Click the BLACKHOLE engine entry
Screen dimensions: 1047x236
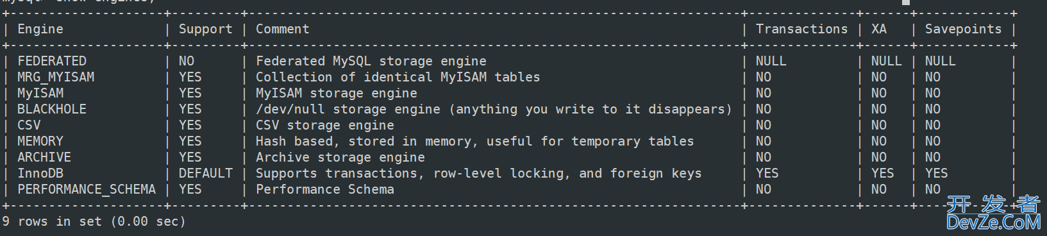pos(52,109)
